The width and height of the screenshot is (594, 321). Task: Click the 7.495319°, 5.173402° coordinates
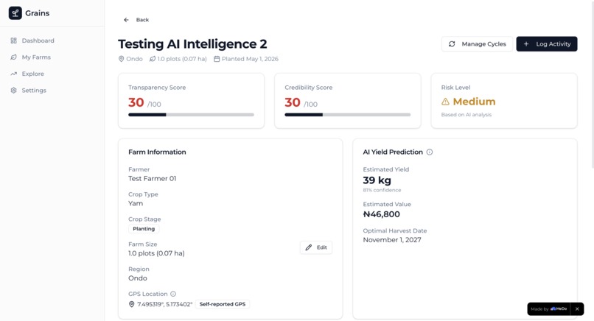[x=165, y=304]
